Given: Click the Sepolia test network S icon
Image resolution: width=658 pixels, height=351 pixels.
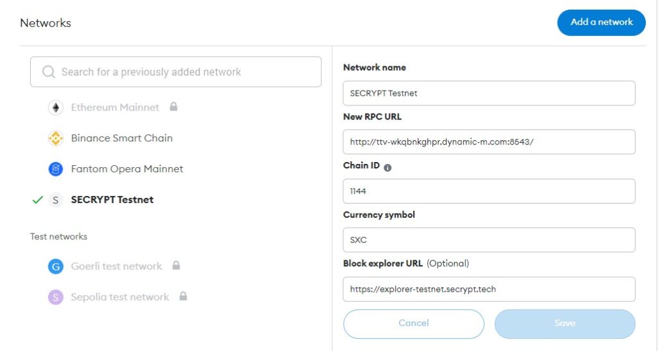Looking at the screenshot, I should [x=56, y=297].
